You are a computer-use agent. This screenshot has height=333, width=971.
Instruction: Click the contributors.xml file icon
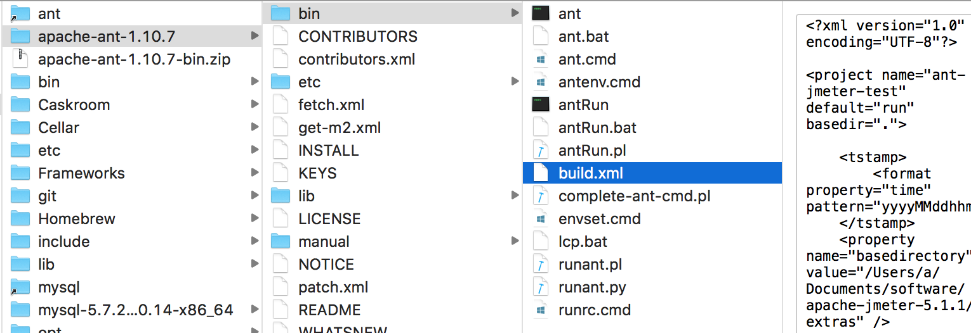[281, 59]
